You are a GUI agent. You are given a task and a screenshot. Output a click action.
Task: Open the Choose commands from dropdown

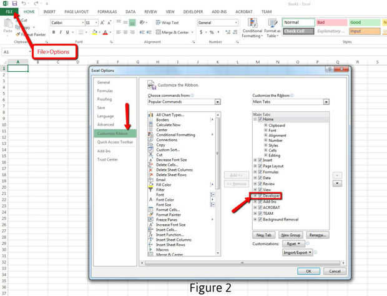click(x=217, y=102)
